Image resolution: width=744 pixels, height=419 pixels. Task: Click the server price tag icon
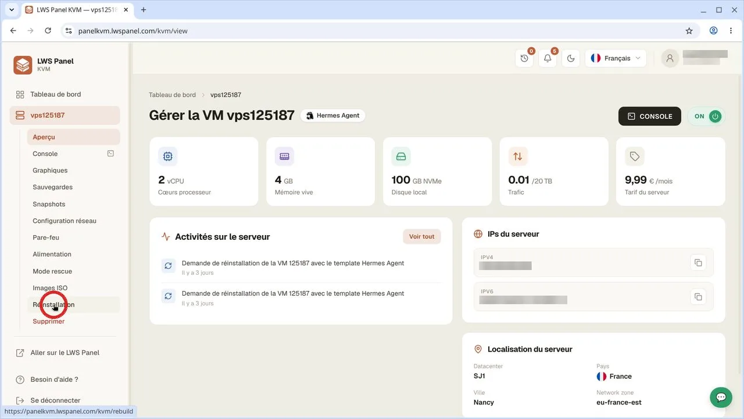tap(635, 156)
